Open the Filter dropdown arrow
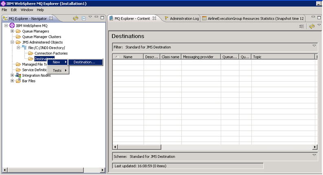This screenshot has height=175, width=323. tap(314, 46)
